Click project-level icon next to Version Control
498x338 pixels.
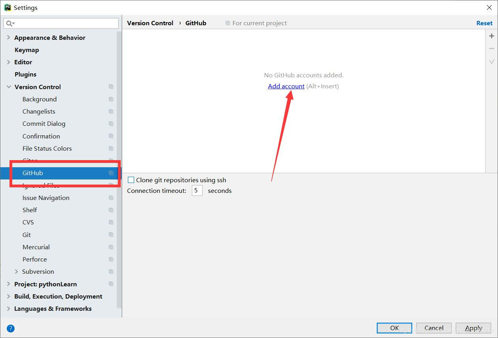(x=111, y=87)
